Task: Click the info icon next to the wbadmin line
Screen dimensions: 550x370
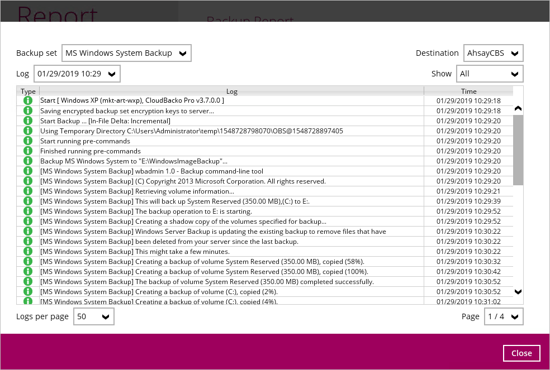Action: (28, 171)
